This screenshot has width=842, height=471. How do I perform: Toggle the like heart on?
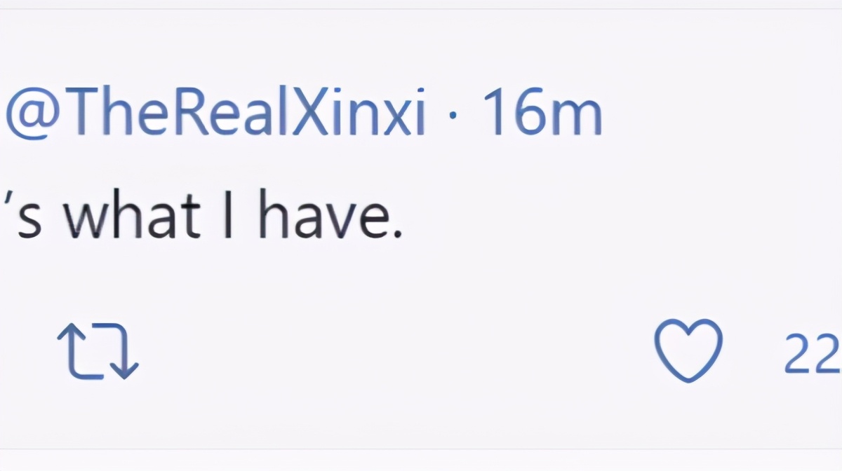[688, 350]
